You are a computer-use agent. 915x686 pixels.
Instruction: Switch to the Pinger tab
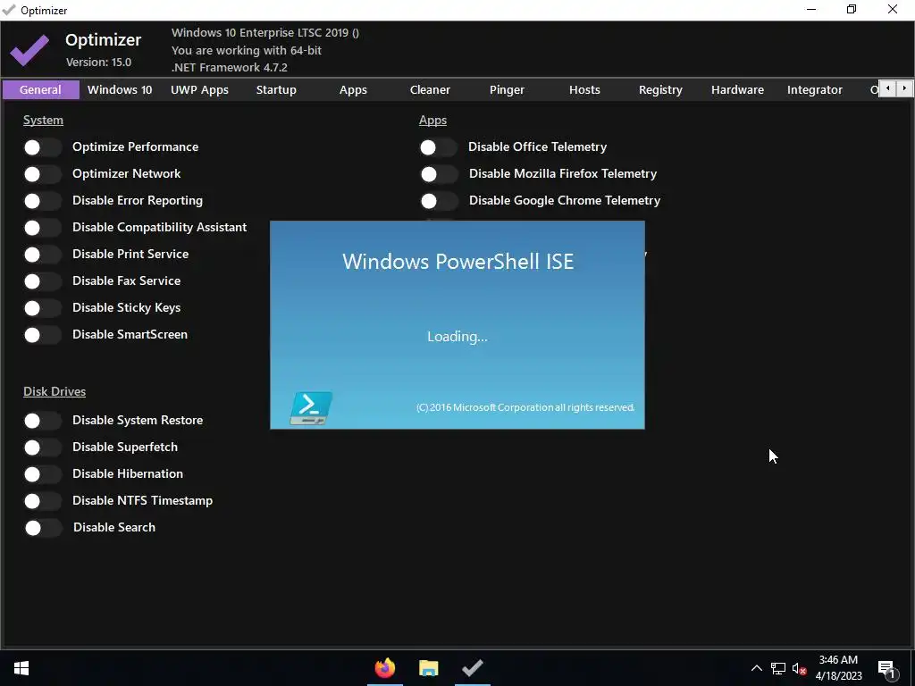(x=508, y=90)
